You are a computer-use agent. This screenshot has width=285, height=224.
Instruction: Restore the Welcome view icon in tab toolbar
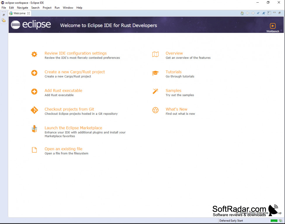[x=279, y=13]
